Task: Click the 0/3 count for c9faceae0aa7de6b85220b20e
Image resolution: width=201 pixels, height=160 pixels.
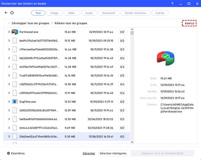Action: (122, 50)
